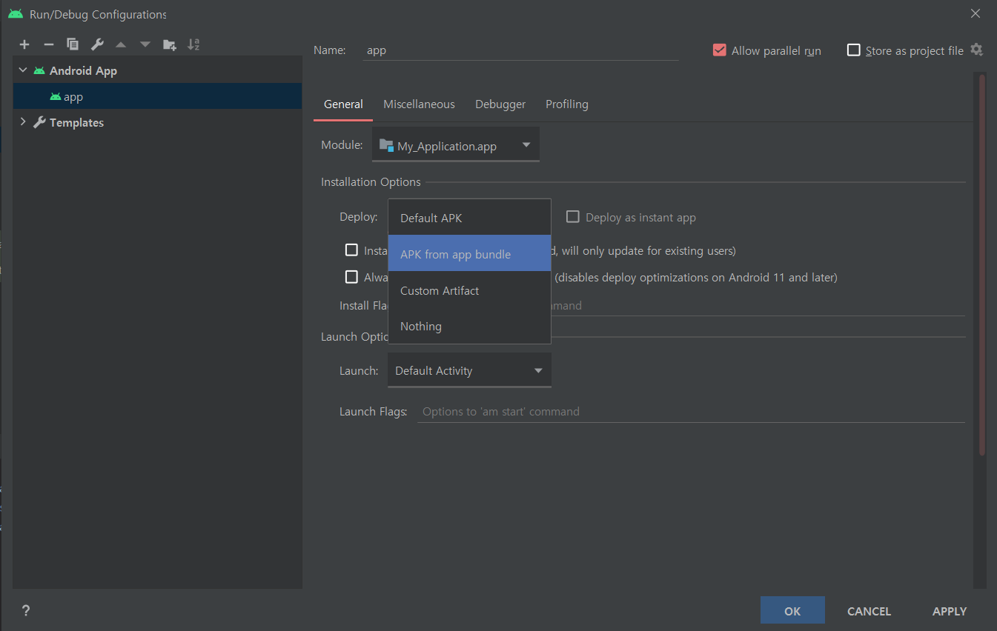Viewport: 997px width, 631px height.
Task: Click the help question mark icon
Action: (26, 611)
